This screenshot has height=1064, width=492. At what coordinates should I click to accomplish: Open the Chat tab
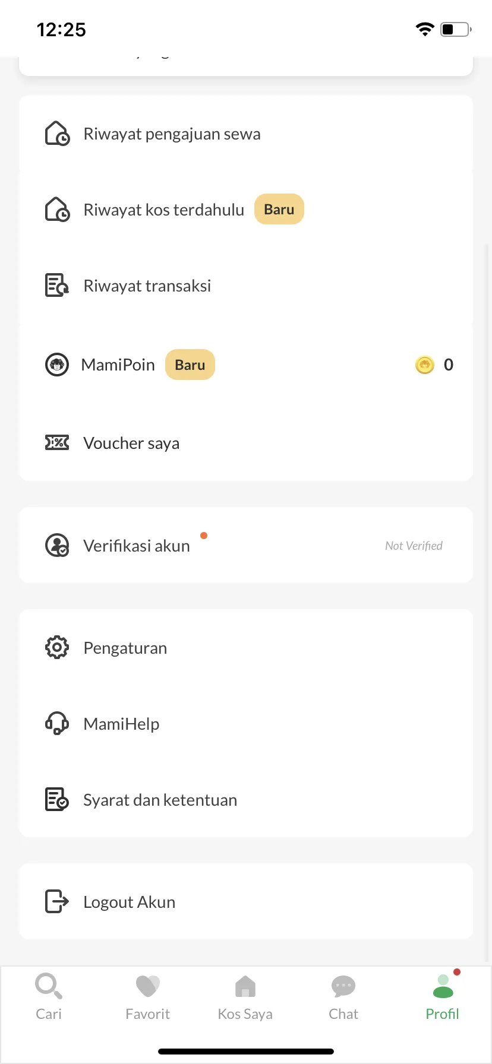pyautogui.click(x=343, y=997)
